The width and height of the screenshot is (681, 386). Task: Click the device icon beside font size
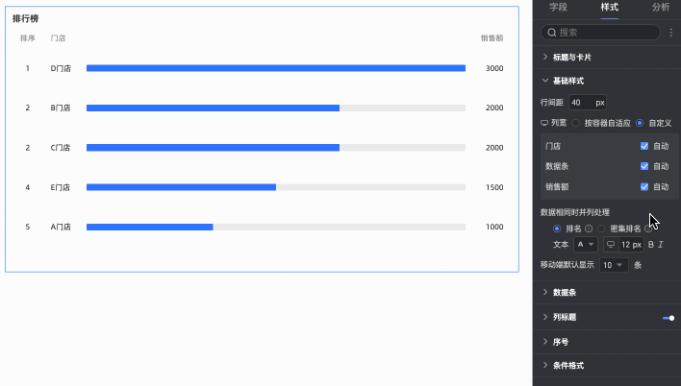tap(610, 245)
